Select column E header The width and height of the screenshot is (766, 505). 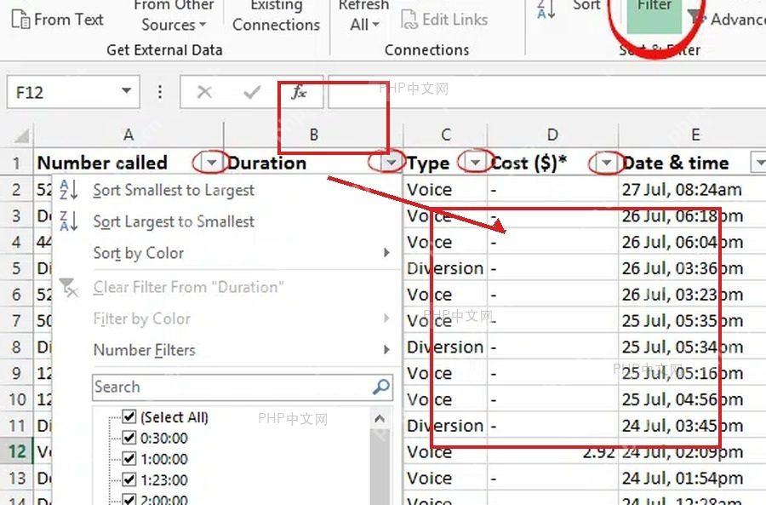click(694, 135)
